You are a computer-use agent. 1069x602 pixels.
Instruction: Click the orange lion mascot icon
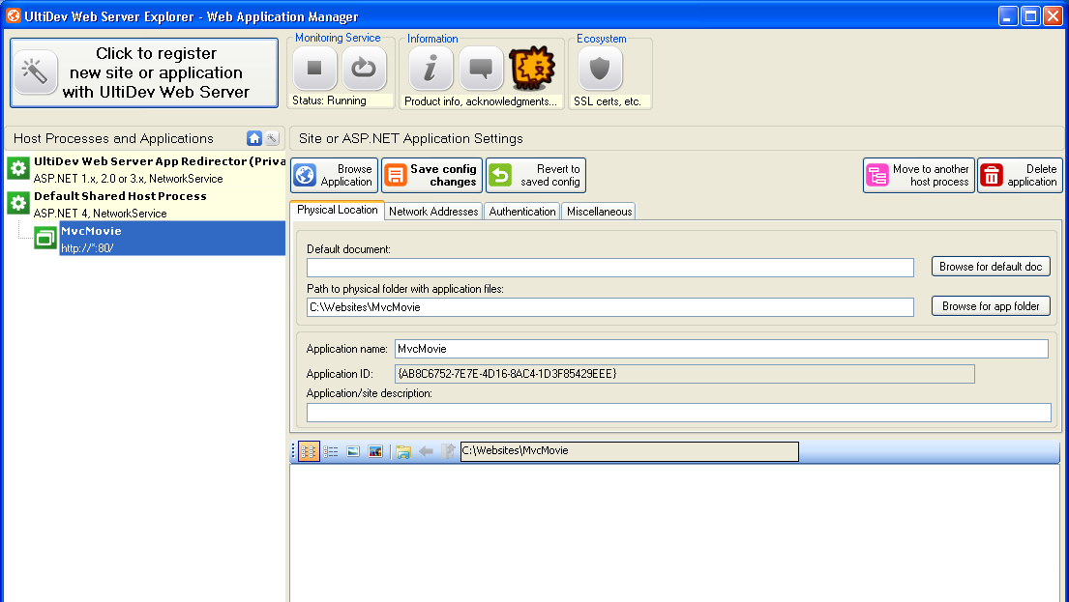pyautogui.click(x=532, y=68)
